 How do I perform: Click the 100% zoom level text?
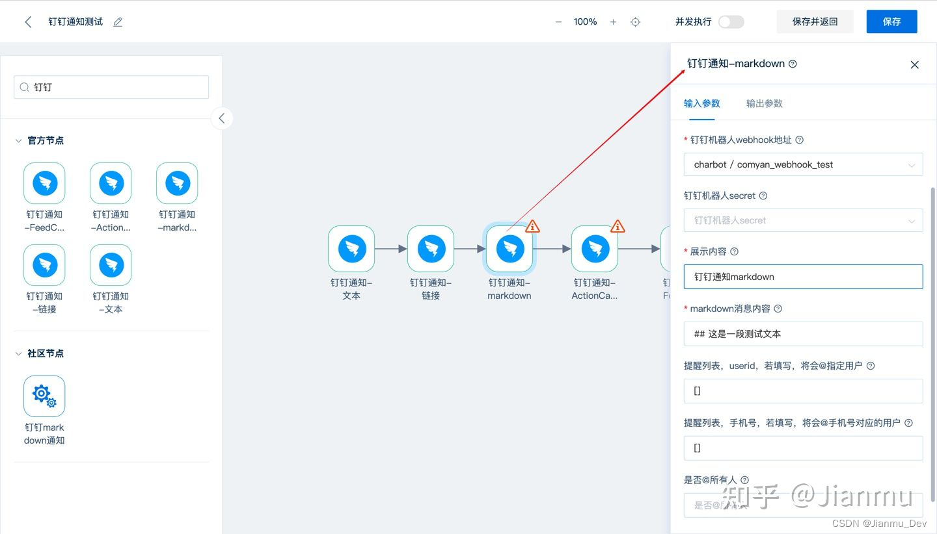[x=585, y=22]
